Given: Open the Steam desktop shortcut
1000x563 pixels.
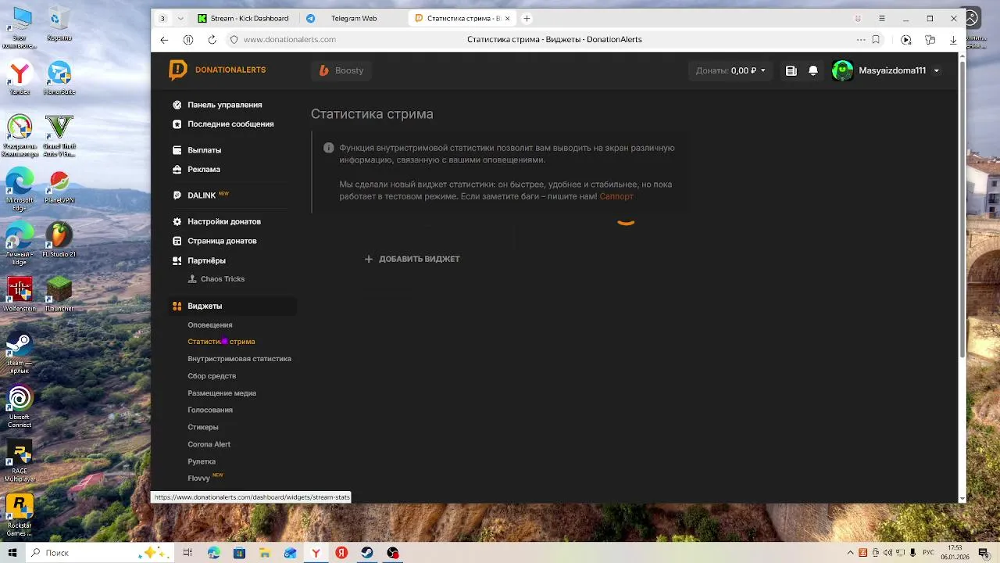Looking at the screenshot, I should 20,350.
